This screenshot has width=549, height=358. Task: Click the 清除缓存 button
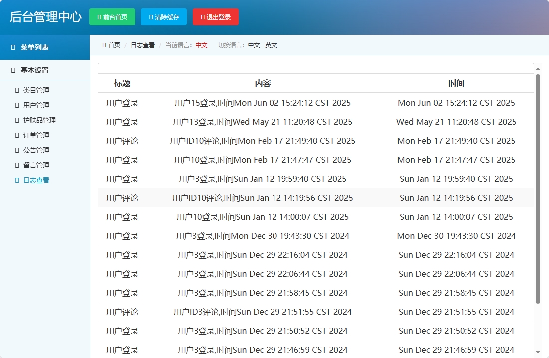tap(163, 16)
